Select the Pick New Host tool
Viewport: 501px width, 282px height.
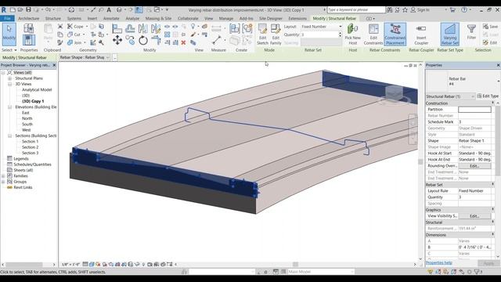[x=352, y=34]
